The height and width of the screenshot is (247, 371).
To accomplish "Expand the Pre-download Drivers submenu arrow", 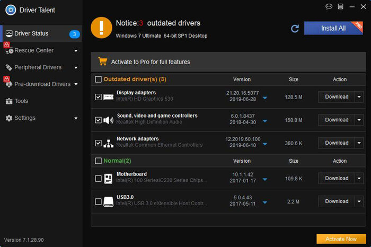I will pos(76,84).
